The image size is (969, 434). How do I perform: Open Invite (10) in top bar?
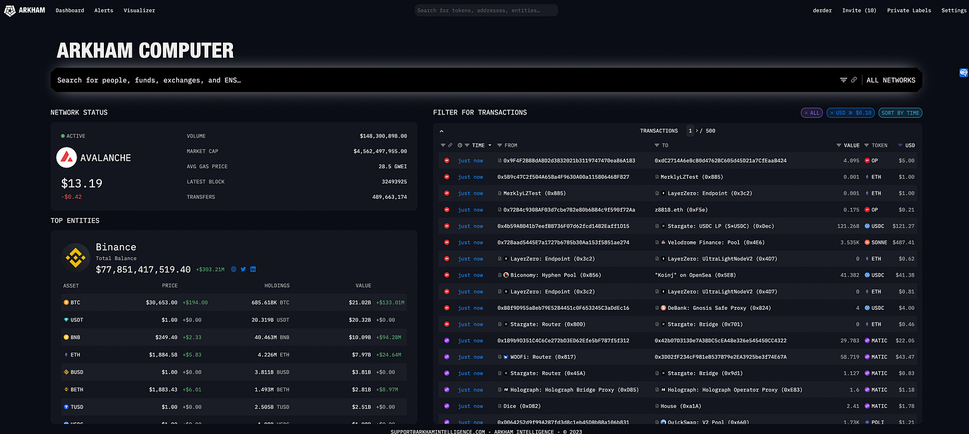(x=859, y=11)
